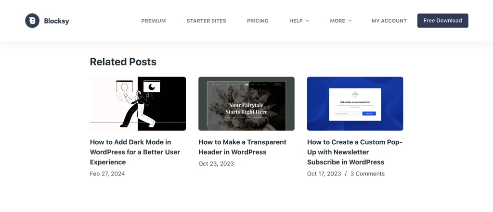The image size is (493, 212).
Task: Click the Feb 27, 2024 date
Action: (107, 174)
